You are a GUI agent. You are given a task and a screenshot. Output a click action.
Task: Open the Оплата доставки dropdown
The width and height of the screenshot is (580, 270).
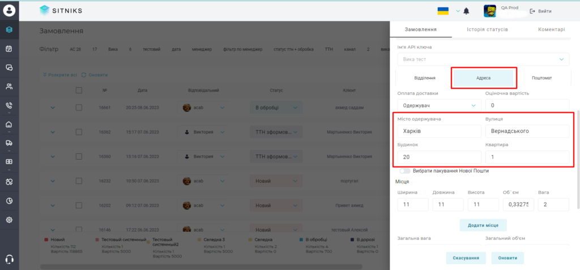439,105
